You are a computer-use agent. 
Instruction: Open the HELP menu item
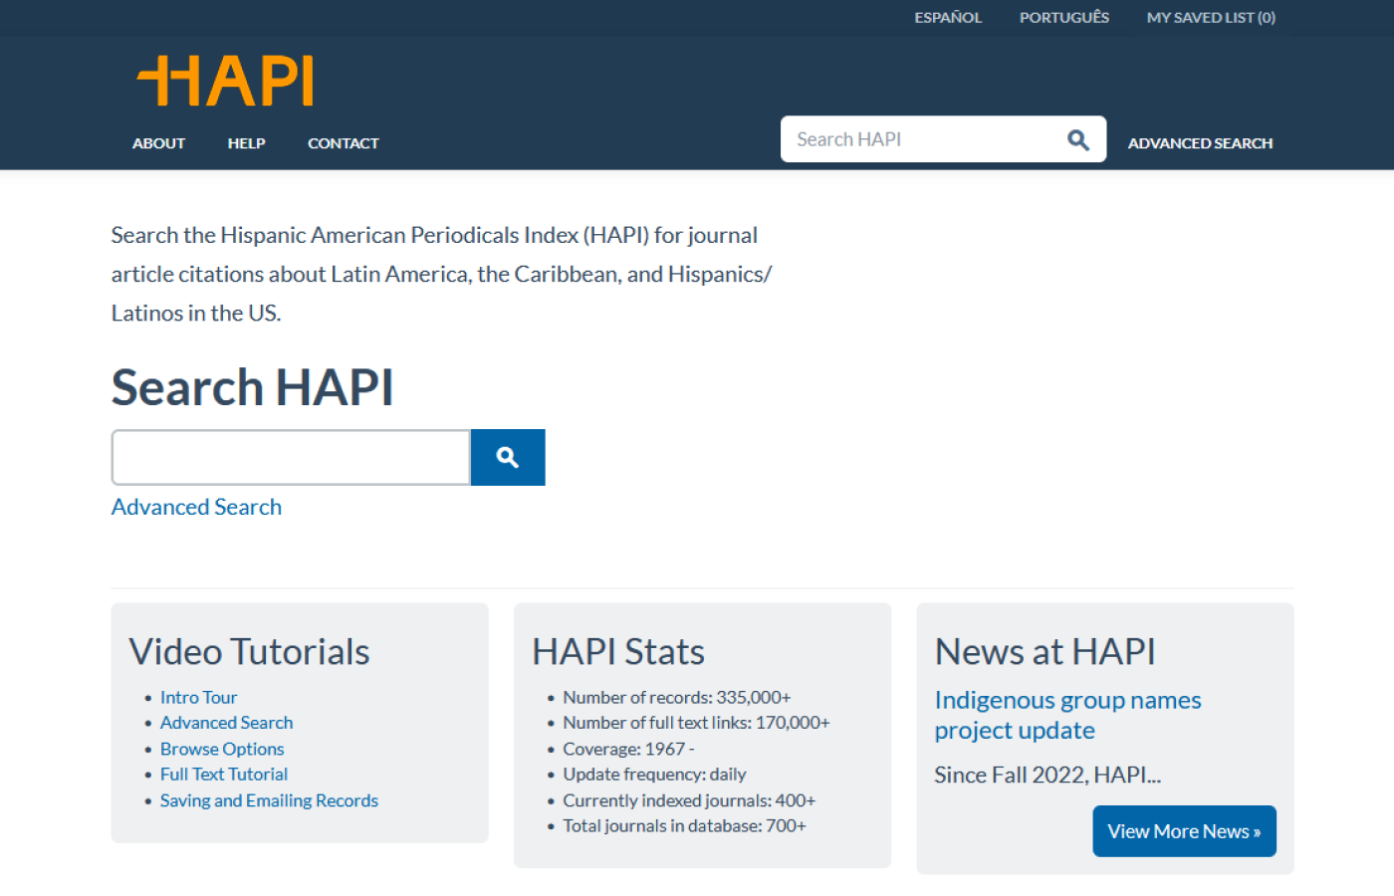coord(246,142)
